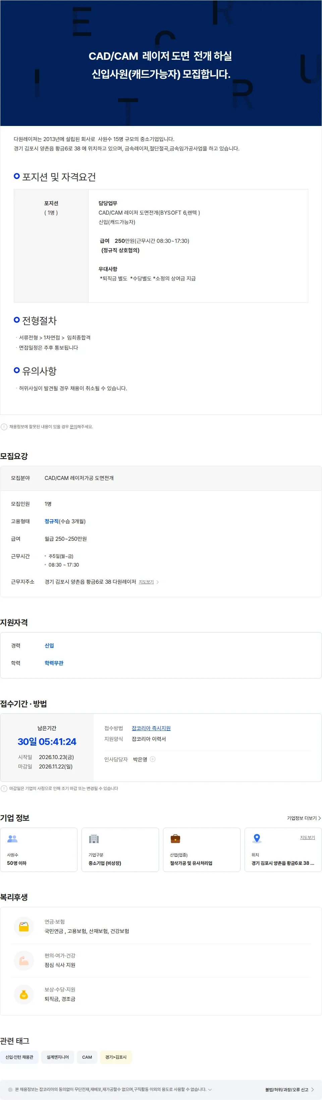Viewport: 322px width, 1100px height.
Task: Click the remaining time 30일 countdown
Action: point(47,742)
